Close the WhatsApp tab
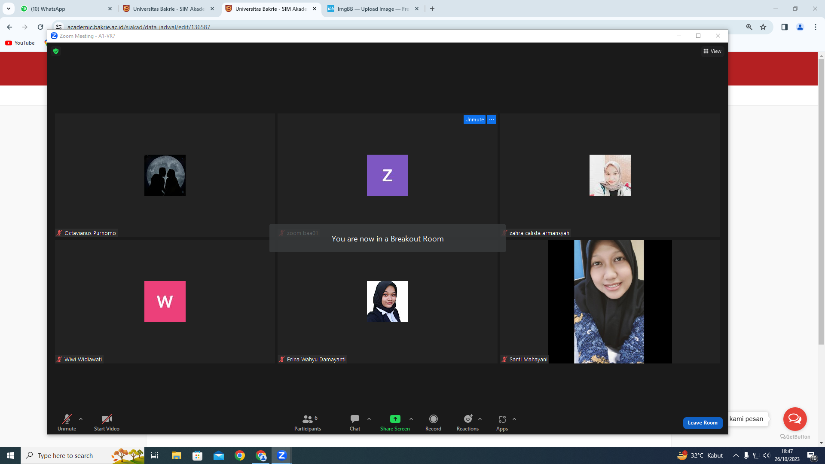Viewport: 825px width, 464px height. [x=110, y=9]
